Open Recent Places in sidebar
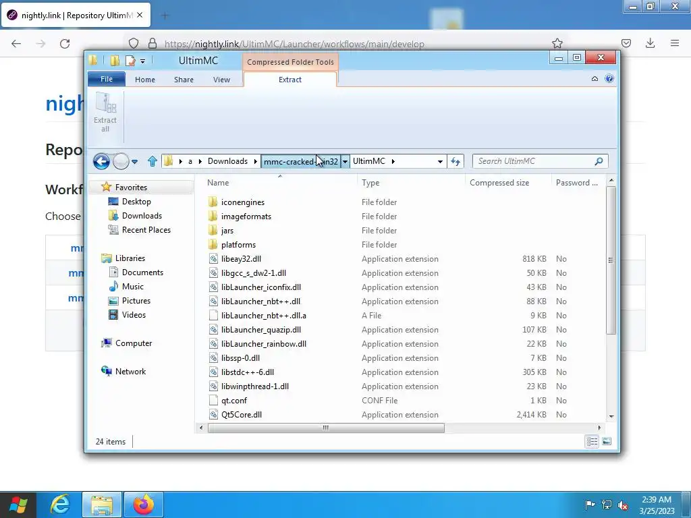 [146, 230]
